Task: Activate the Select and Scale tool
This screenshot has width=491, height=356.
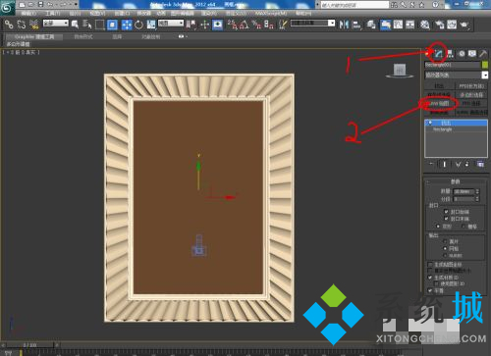Action: click(x=151, y=25)
